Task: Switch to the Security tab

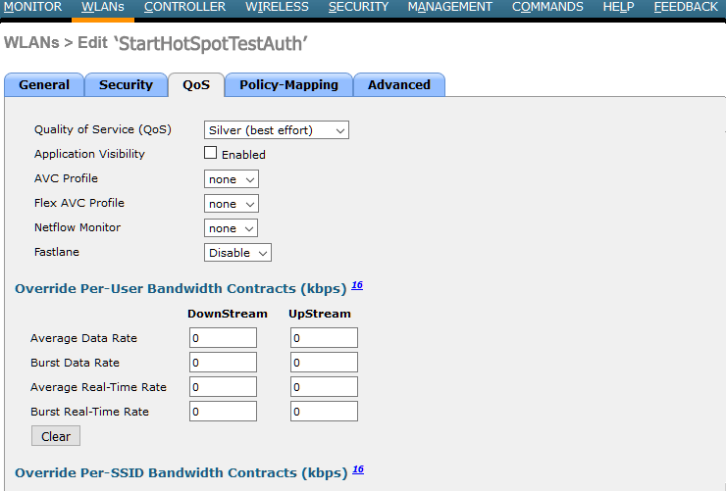Action: 126,85
